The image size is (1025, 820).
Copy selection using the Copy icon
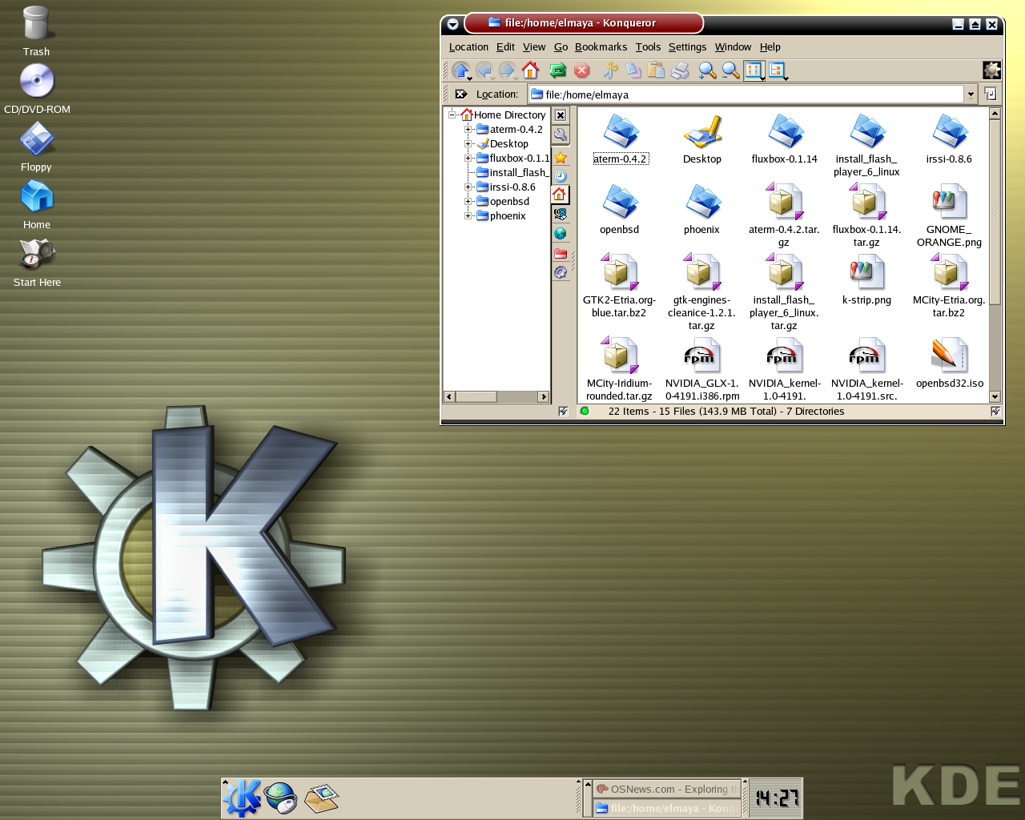(633, 70)
